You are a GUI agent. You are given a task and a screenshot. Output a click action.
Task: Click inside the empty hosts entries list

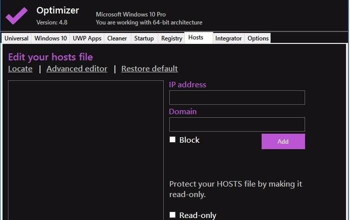86,150
